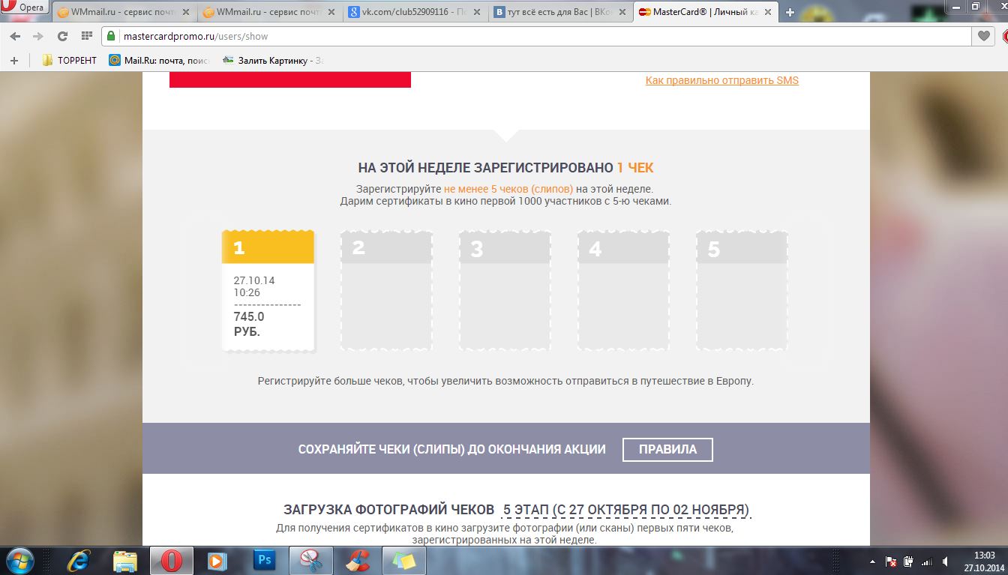This screenshot has width=1008, height=575.
Task: Launch Photoshop from the taskbar
Action: pyautogui.click(x=264, y=561)
